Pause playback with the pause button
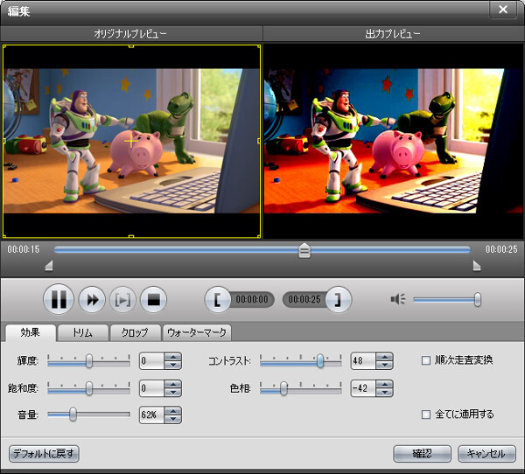Screen dimensions: 525x474 [x=59, y=299]
